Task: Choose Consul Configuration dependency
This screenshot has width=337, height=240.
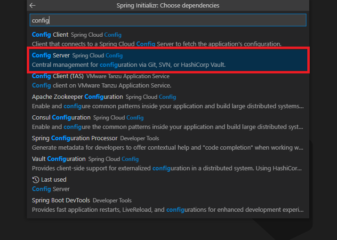Action: [x=168, y=122]
